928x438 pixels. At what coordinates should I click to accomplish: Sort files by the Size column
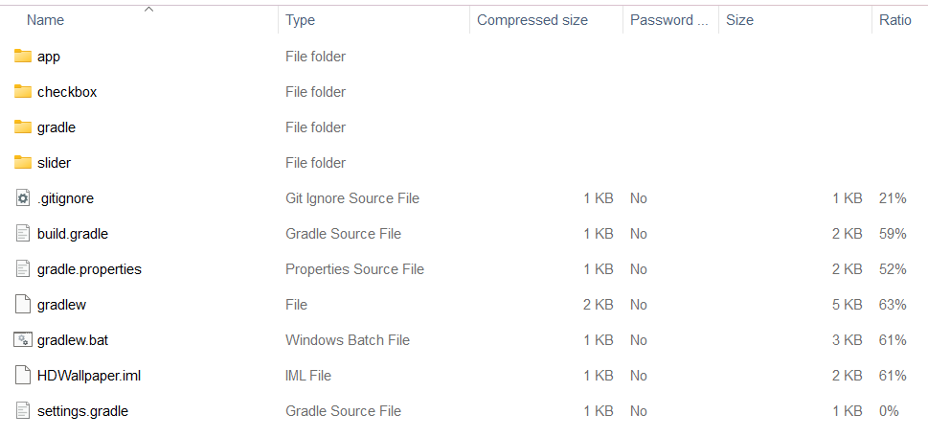739,20
